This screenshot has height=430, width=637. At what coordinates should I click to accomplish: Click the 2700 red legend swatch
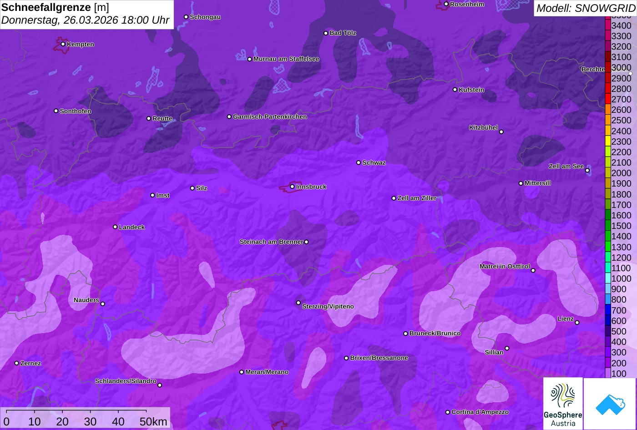608,99
